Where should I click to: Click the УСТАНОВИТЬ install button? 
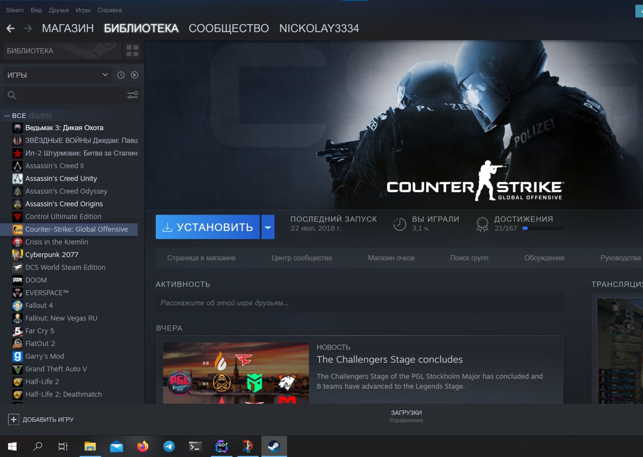tap(207, 227)
